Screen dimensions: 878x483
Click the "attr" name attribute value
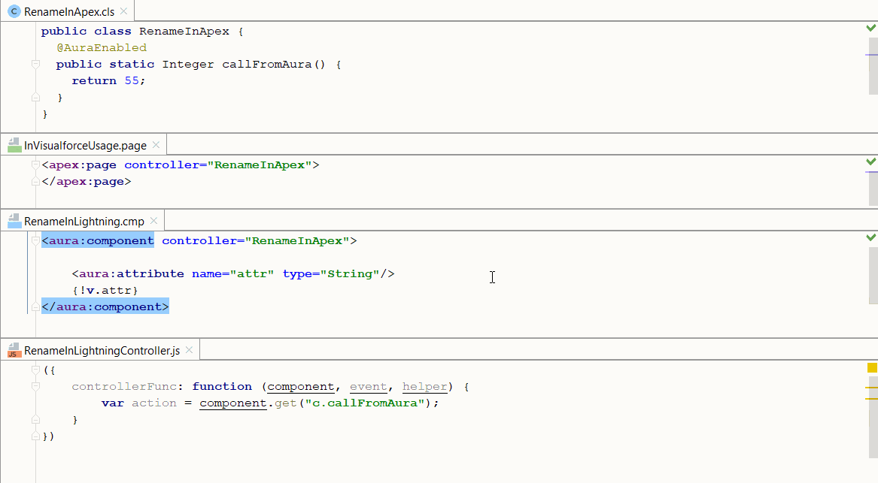[251, 273]
